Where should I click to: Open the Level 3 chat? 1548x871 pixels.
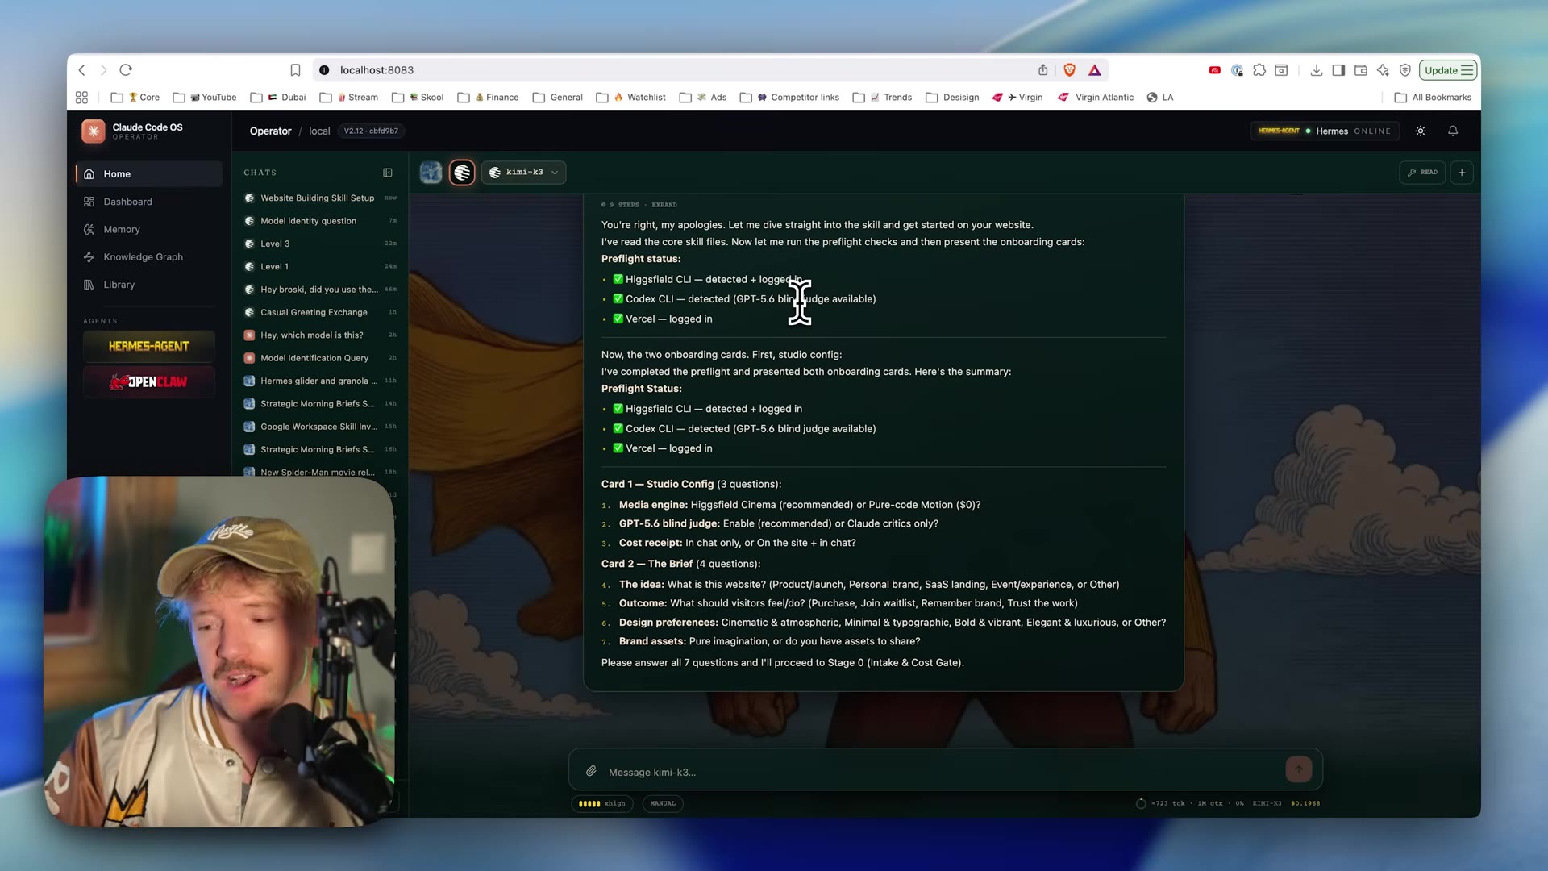tap(320, 244)
